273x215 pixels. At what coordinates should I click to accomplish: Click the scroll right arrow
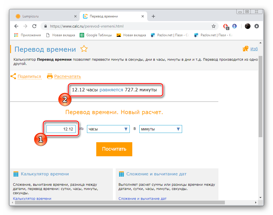256,202
